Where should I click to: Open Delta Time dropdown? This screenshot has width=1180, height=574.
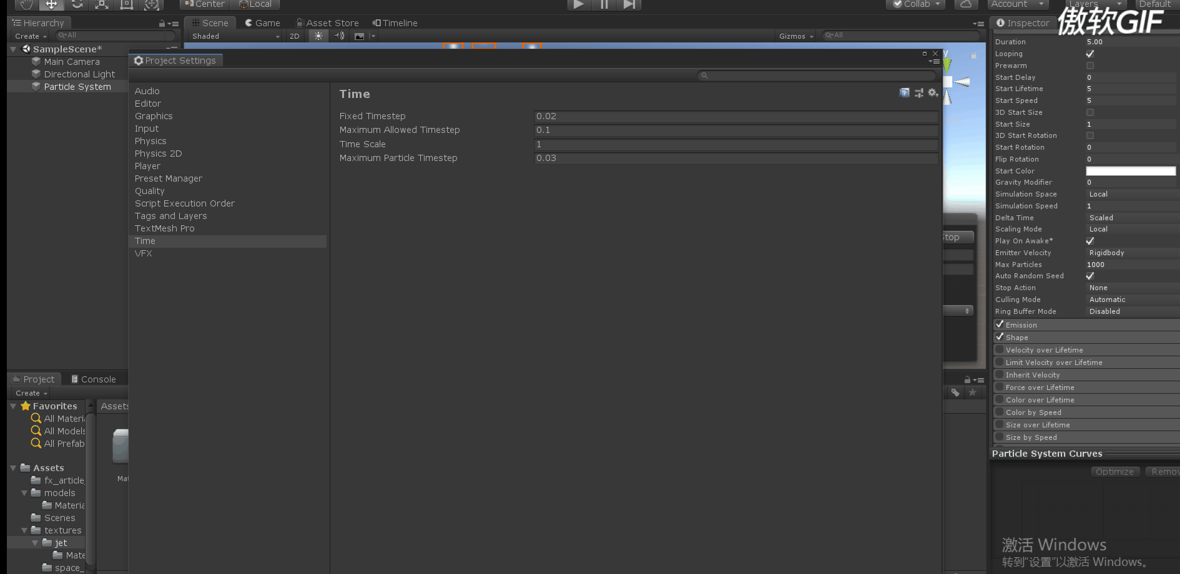[x=1133, y=218]
